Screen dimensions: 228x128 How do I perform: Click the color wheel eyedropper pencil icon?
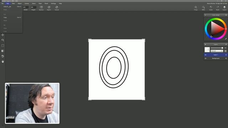pos(226,39)
